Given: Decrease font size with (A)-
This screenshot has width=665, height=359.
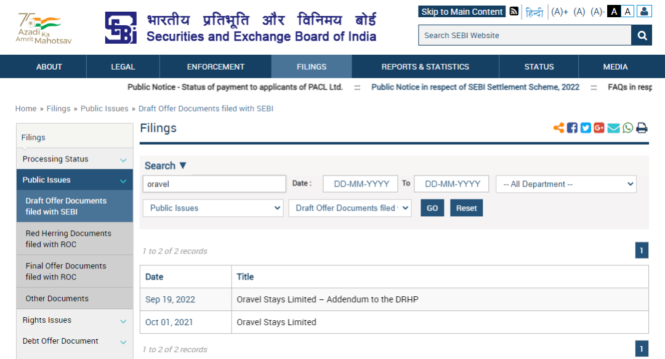Looking at the screenshot, I should (597, 12).
